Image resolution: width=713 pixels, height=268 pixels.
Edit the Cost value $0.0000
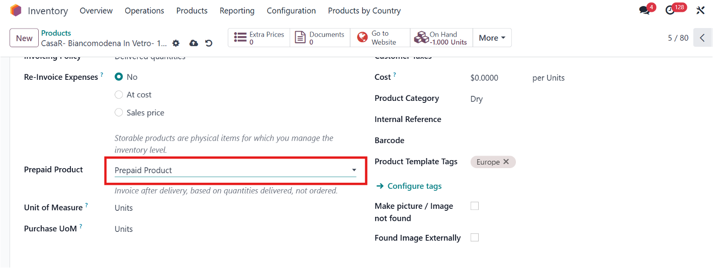(x=484, y=78)
